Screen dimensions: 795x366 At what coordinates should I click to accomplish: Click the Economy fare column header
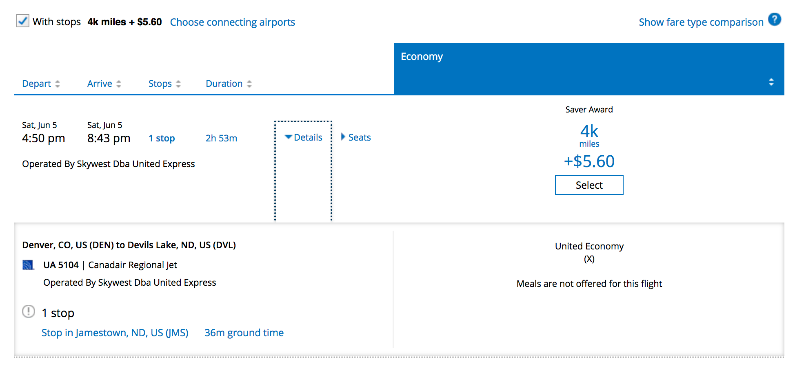click(422, 57)
